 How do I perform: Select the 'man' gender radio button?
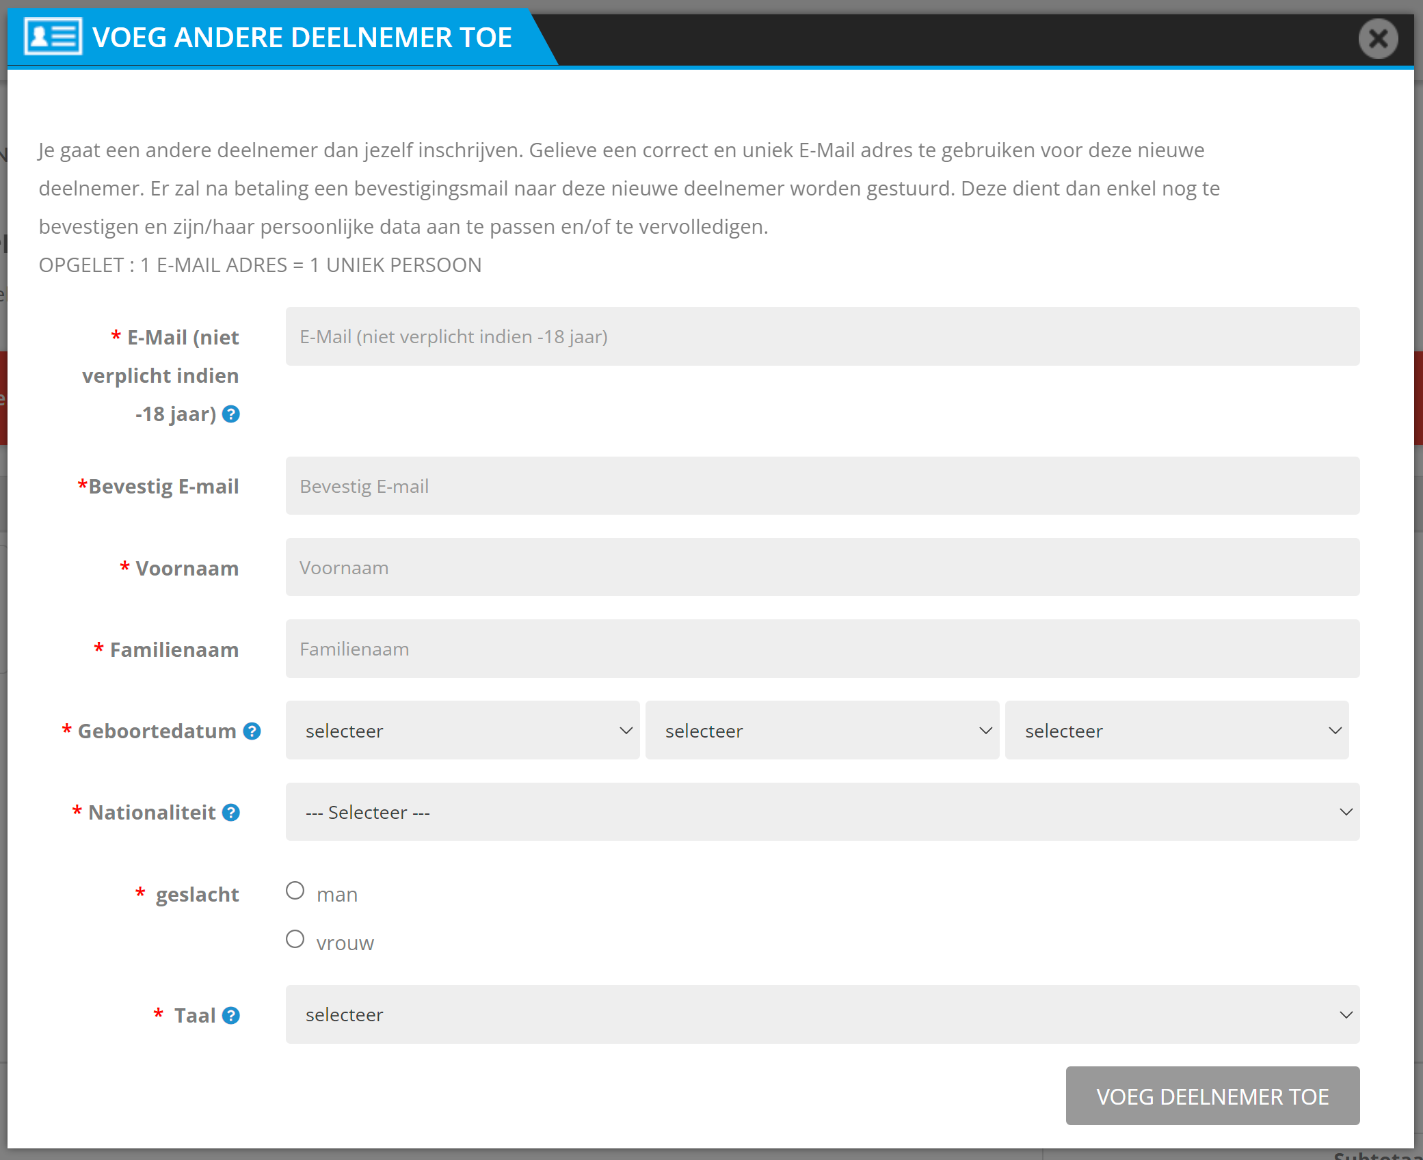(295, 891)
